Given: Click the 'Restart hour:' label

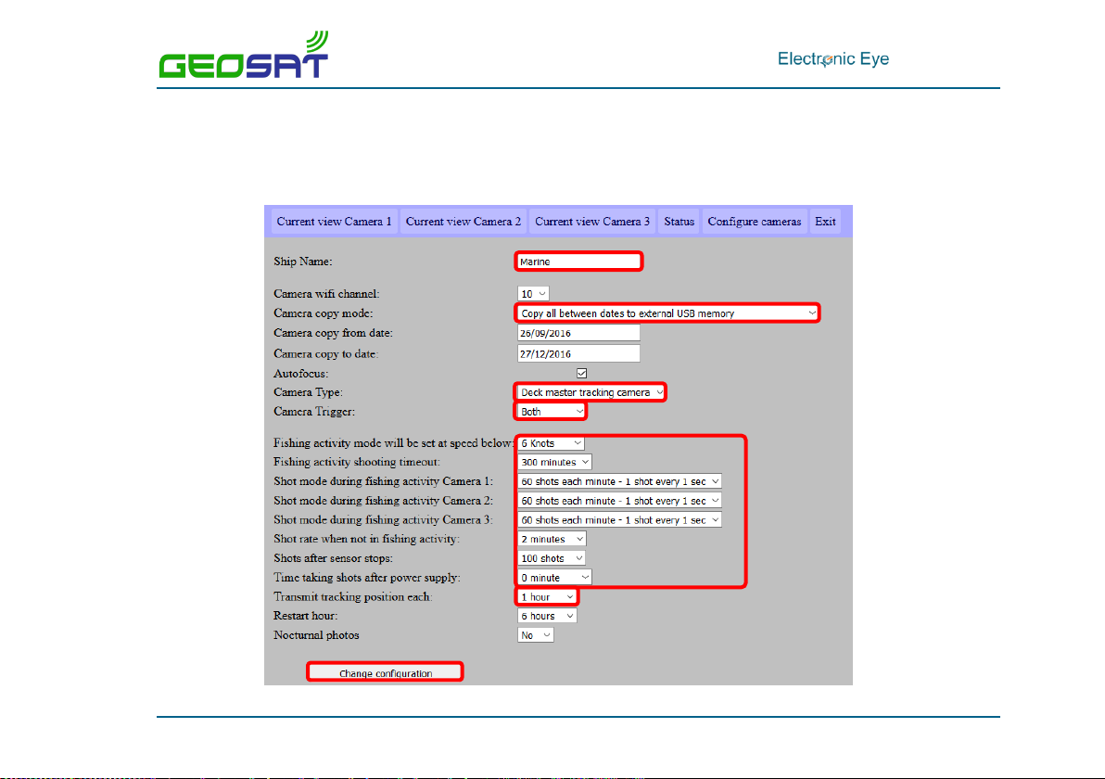Looking at the screenshot, I should coord(305,616).
